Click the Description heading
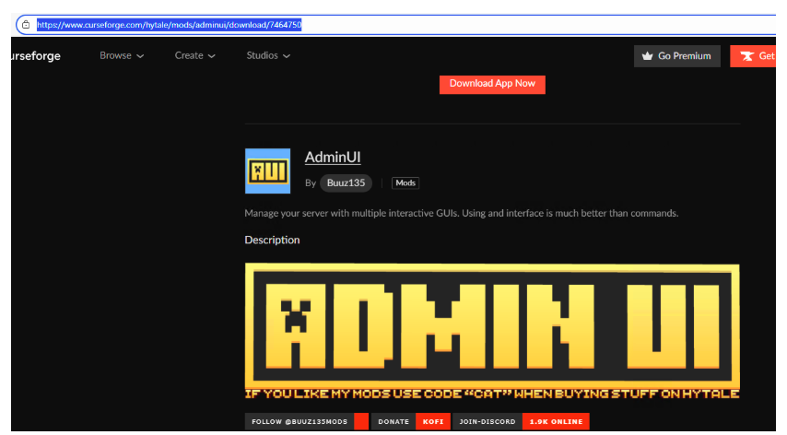Screen dimensions: 787x435 click(x=272, y=240)
